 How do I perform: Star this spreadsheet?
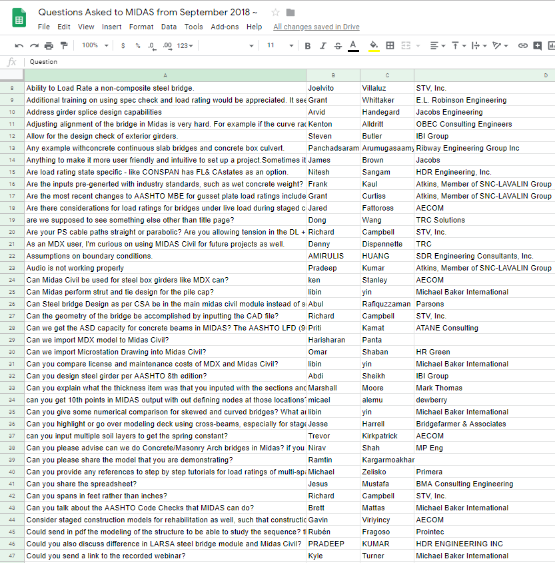click(275, 13)
